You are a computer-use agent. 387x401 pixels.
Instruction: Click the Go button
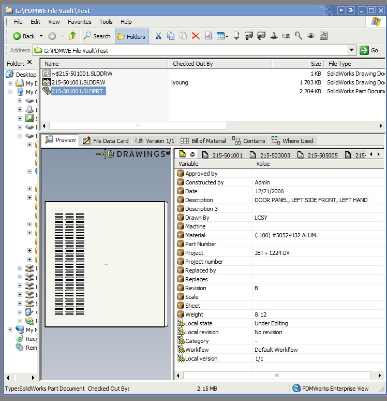coord(369,50)
